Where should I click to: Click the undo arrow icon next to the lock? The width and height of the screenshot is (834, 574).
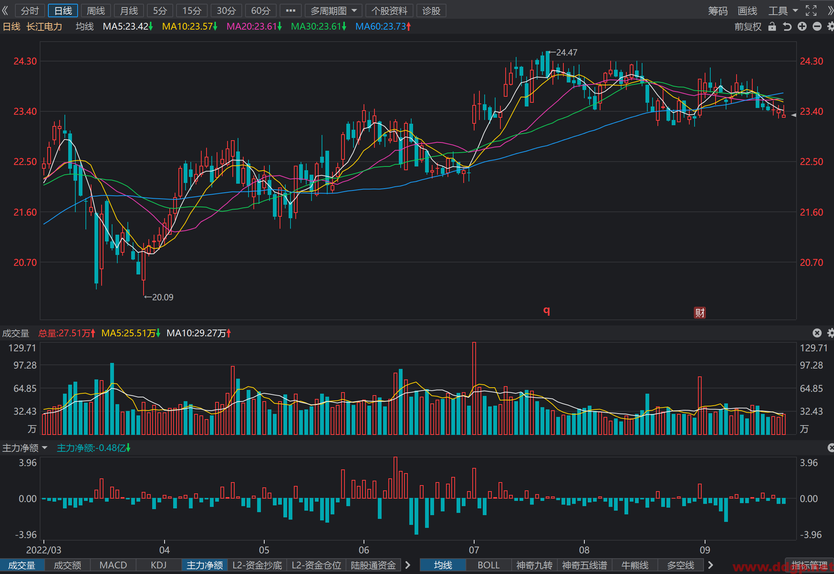(787, 27)
